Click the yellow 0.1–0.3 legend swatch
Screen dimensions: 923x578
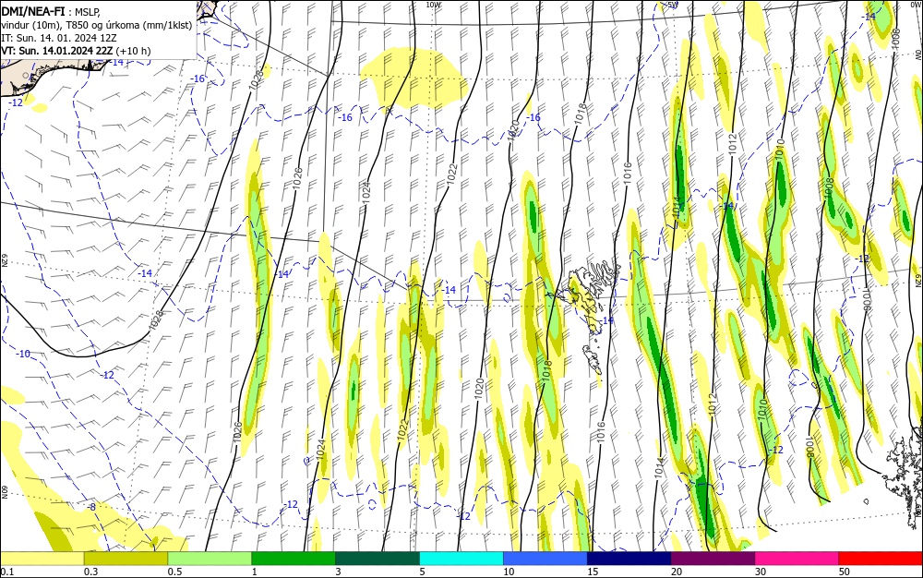[x=42, y=559]
